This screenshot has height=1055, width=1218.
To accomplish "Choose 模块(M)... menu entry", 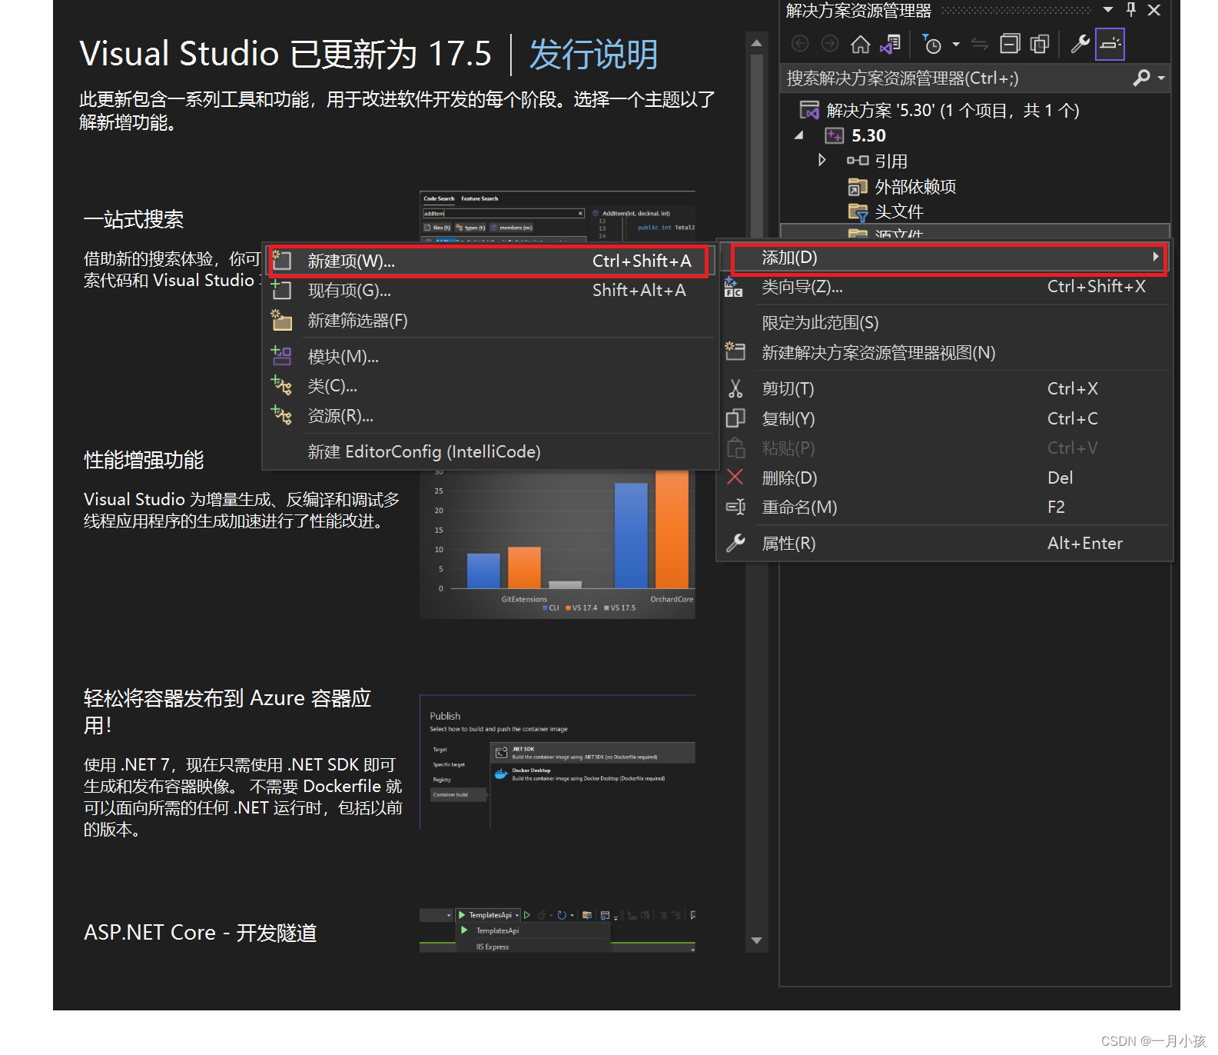I will point(490,357).
